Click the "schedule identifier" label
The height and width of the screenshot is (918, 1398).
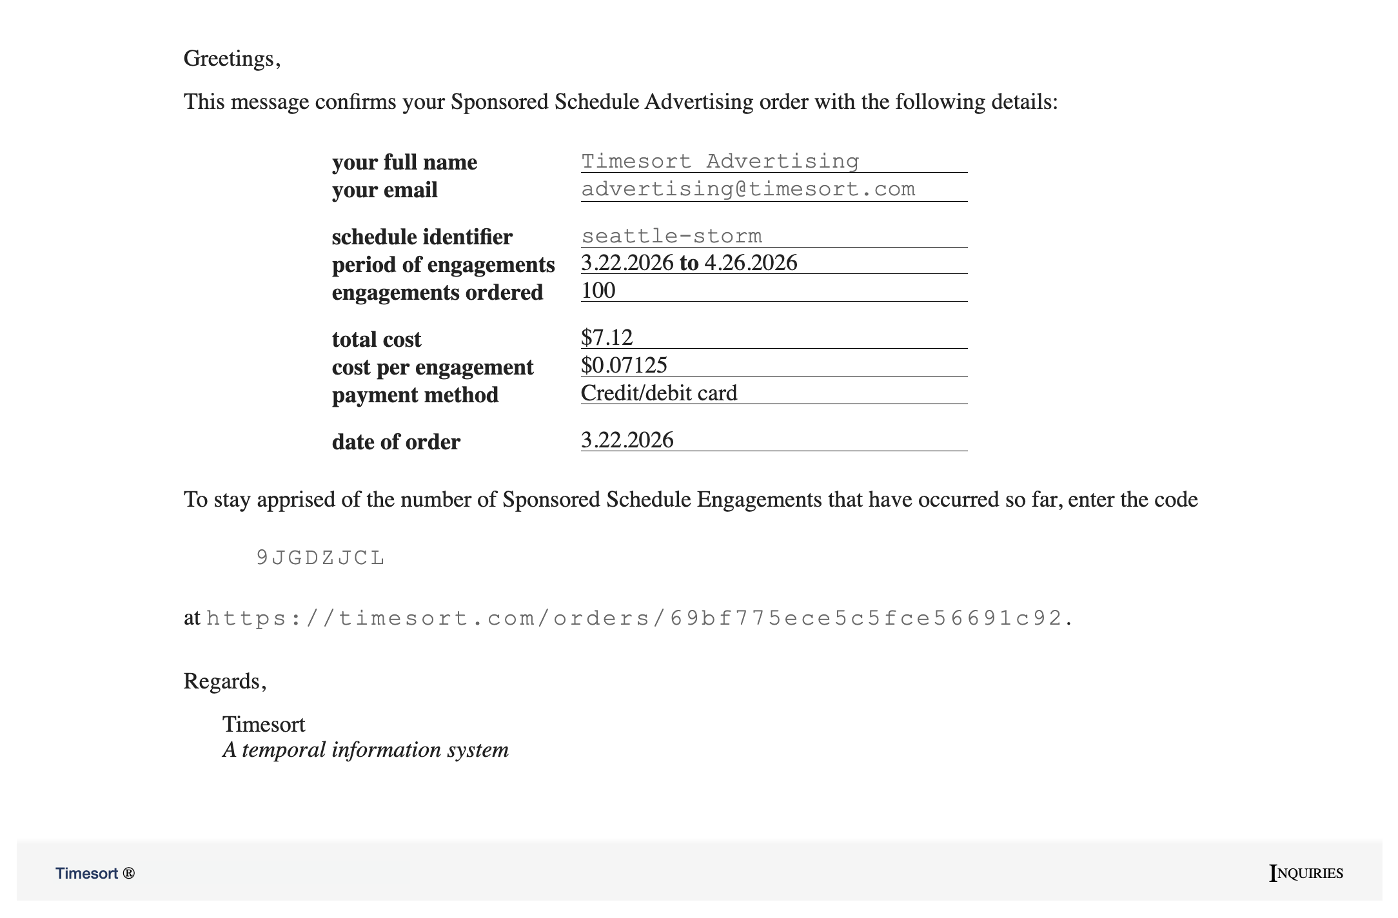pos(422,237)
